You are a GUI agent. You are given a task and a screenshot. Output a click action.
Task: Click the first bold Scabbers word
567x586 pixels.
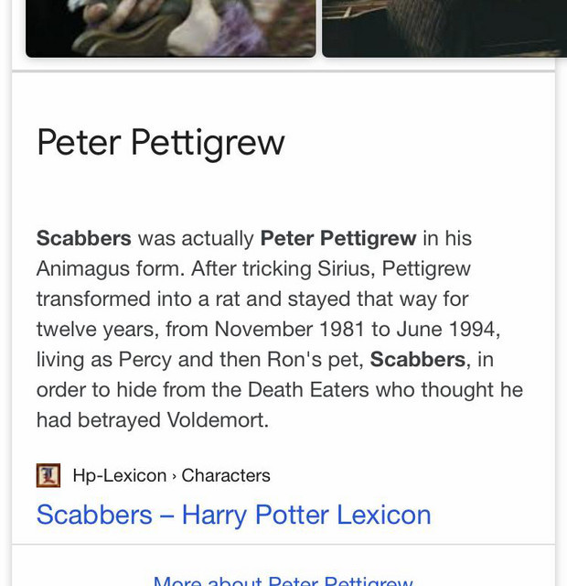(x=84, y=239)
